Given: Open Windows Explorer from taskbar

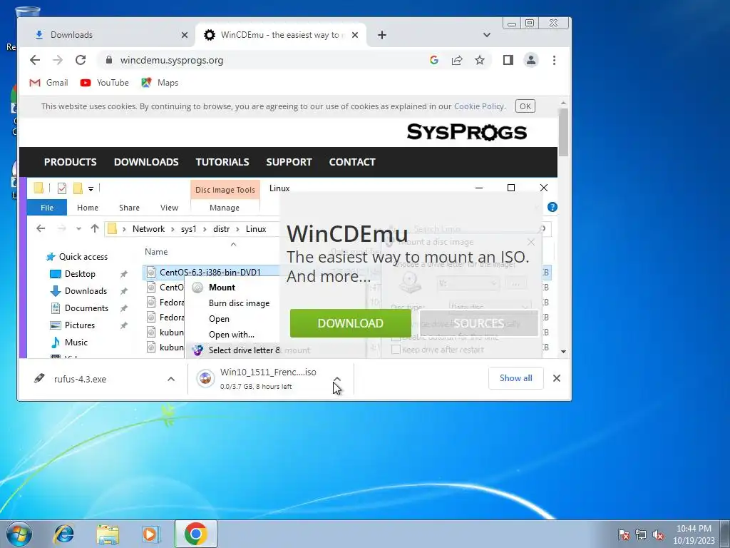Looking at the screenshot, I should 108,534.
